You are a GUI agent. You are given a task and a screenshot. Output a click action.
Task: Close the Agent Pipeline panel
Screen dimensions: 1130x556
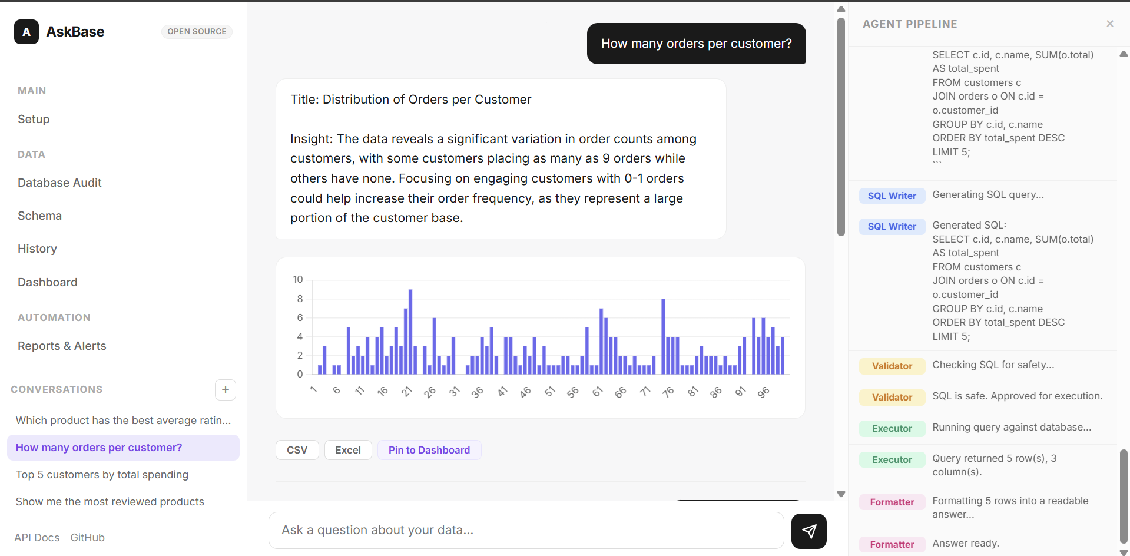click(1110, 24)
